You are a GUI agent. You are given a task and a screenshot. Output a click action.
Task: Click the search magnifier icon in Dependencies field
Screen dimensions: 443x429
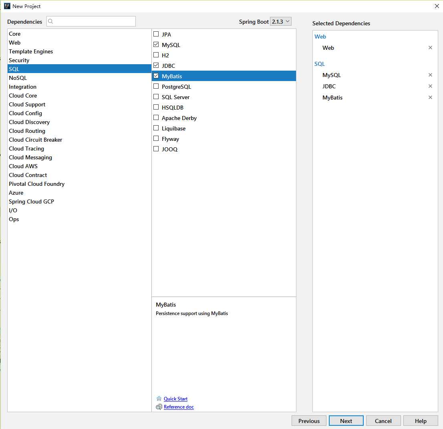(x=50, y=21)
